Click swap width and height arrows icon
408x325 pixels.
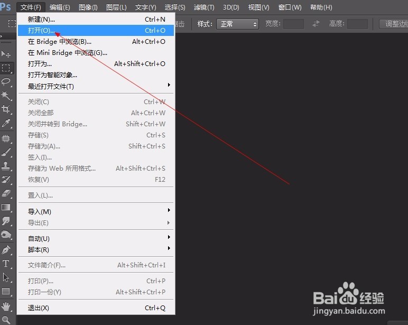pyautogui.click(x=316, y=24)
